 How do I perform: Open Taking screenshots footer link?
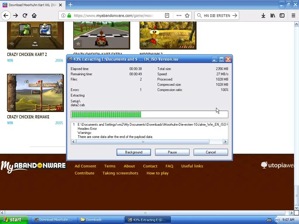(x=120, y=173)
